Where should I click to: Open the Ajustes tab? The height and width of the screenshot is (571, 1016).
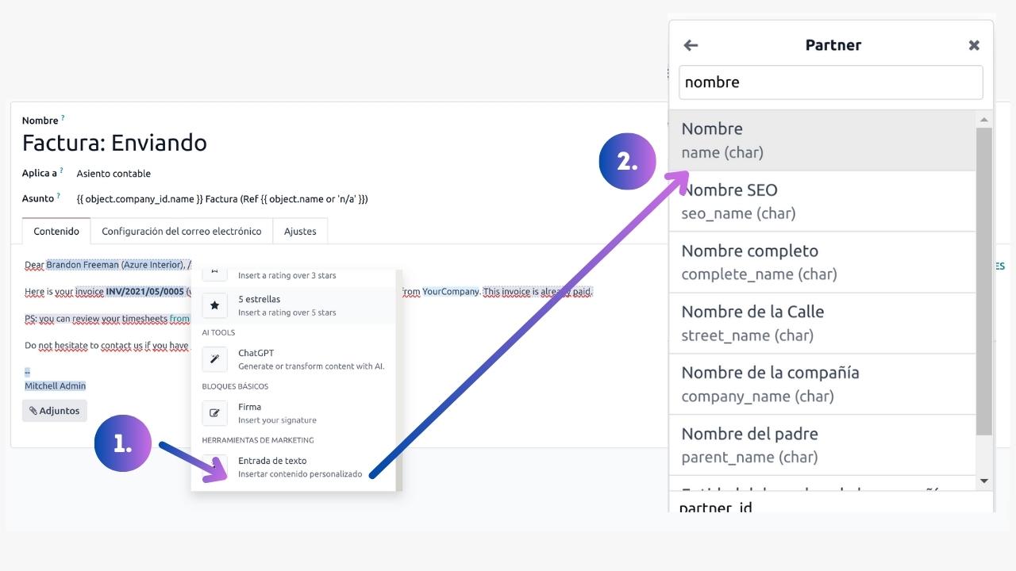tap(300, 232)
